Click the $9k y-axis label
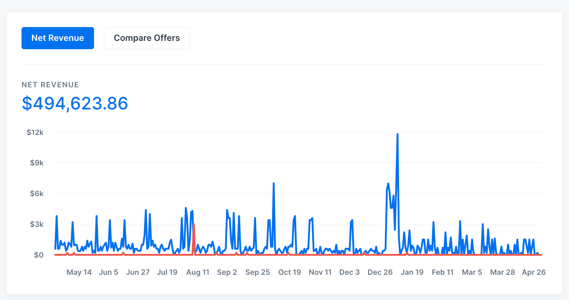Viewport: 569px width, 300px height. click(37, 163)
